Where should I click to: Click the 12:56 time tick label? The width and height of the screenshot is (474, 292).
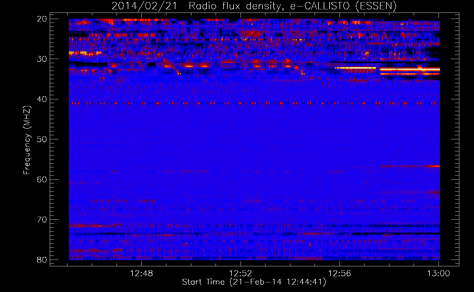click(340, 273)
